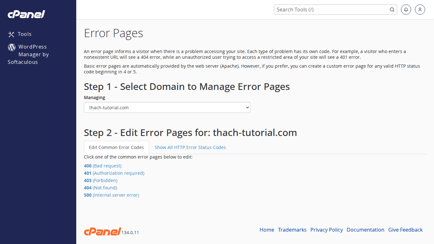
Task: Open the Tools wrench icon
Action: click(11, 34)
